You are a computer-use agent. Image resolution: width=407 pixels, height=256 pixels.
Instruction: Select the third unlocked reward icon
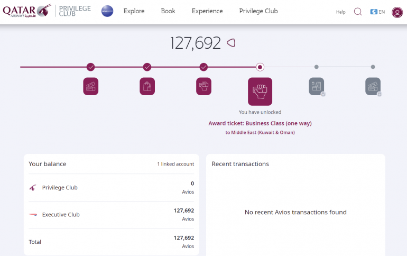pos(203,86)
